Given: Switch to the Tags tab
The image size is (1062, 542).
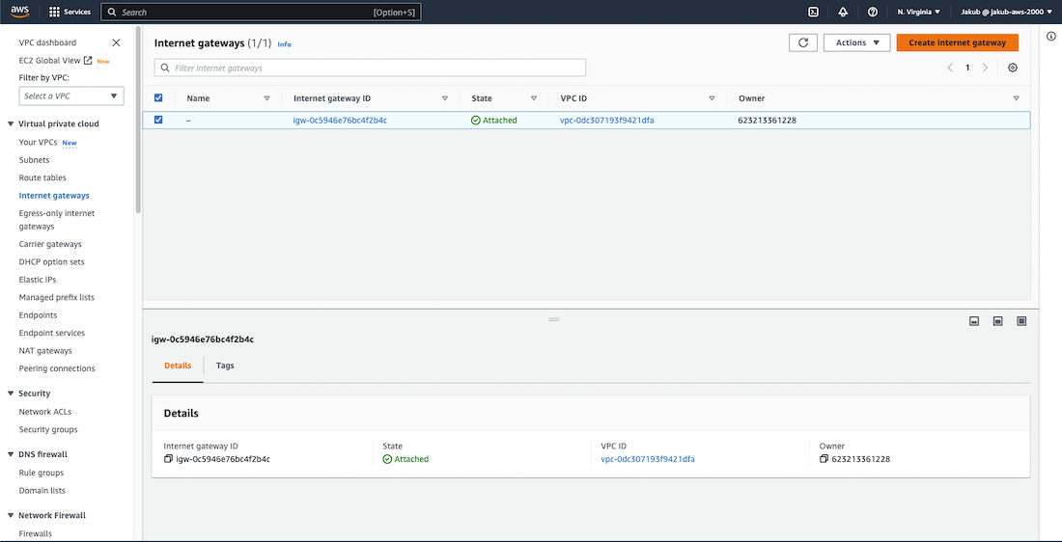Looking at the screenshot, I should 225,366.
